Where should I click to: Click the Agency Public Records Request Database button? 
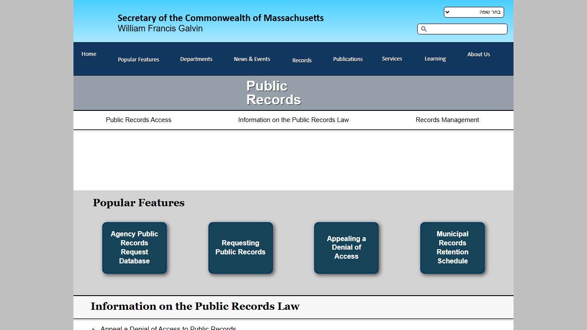[x=135, y=248]
